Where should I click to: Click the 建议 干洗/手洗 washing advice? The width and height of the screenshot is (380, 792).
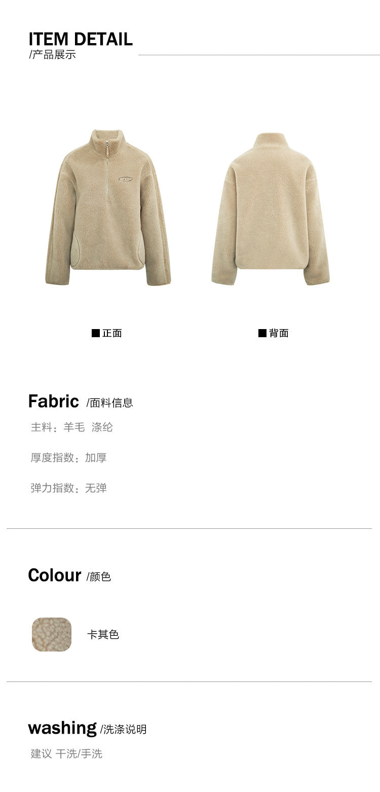tap(66, 754)
